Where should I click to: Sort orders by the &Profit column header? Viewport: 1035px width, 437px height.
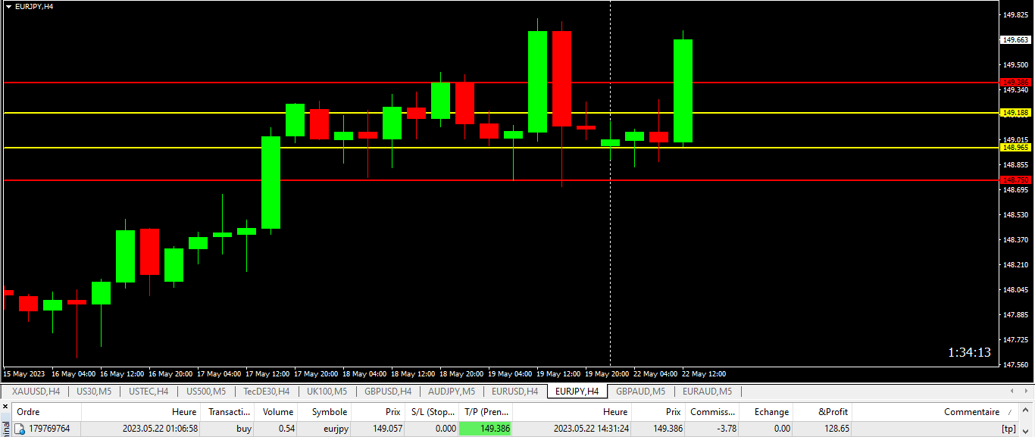click(833, 412)
